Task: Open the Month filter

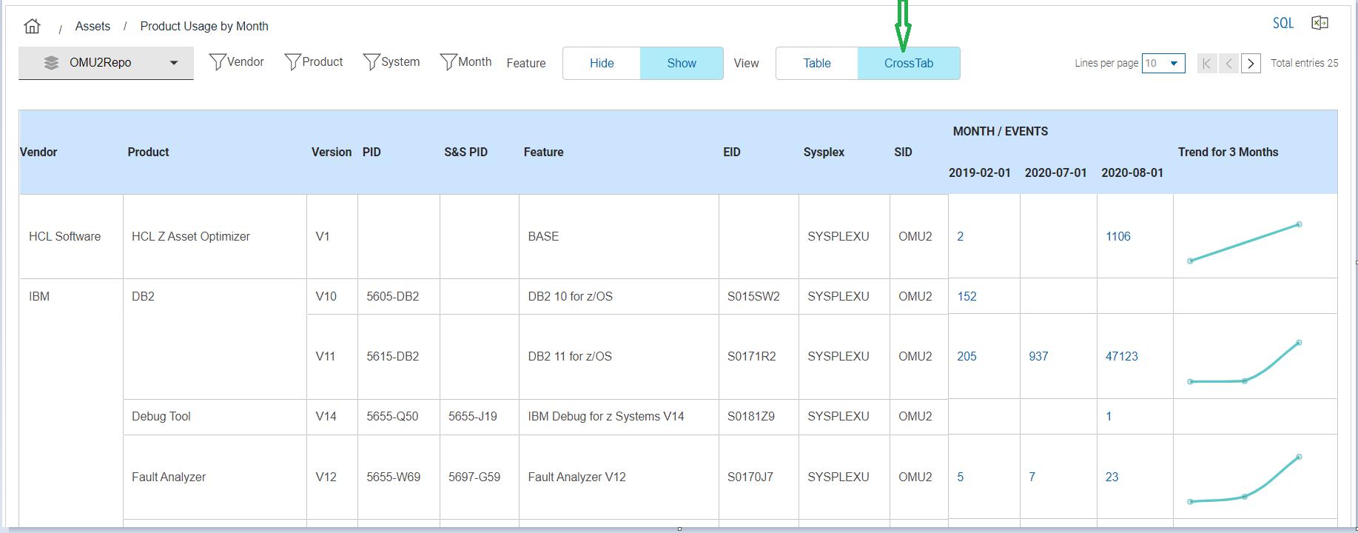Action: pyautogui.click(x=465, y=62)
